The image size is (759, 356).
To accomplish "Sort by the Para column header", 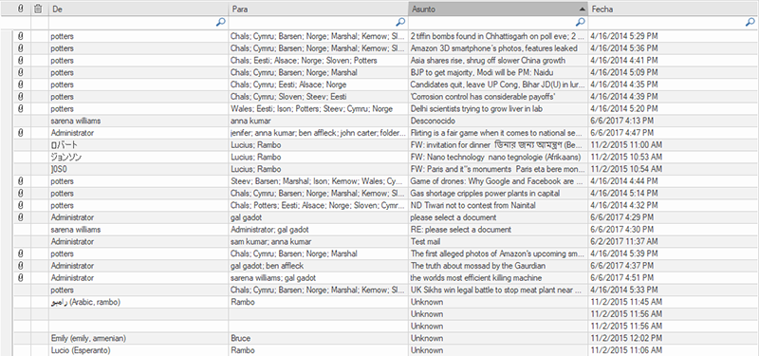I will point(319,9).
